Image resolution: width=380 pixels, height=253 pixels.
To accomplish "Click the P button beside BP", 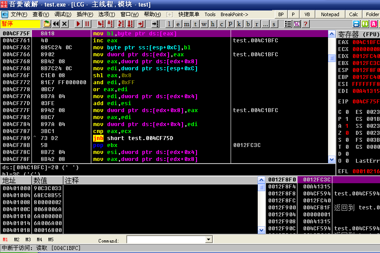I will coord(293,14).
